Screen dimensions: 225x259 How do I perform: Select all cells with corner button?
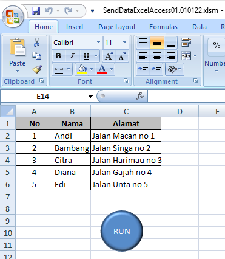click(8, 111)
